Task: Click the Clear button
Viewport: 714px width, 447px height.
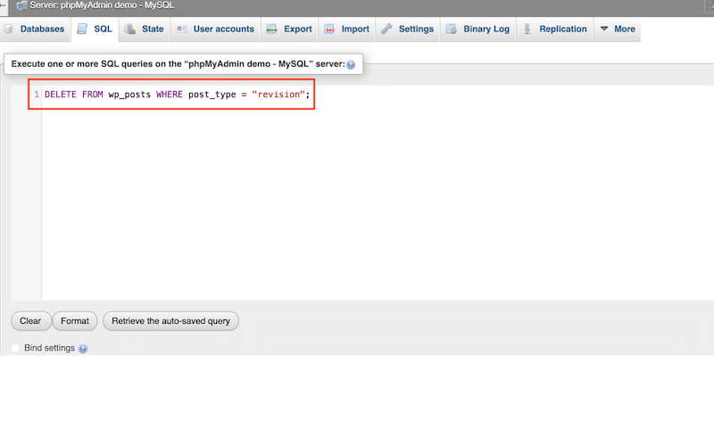Action: 30,321
